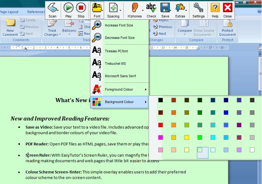Viewport: 262px width, 184px height.
Task: Open Show Source Documents dropdown
Action: click(x=204, y=27)
